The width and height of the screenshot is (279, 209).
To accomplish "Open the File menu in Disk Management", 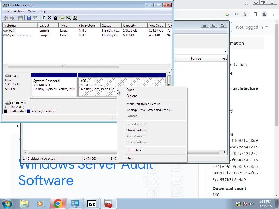I will [7, 11].
